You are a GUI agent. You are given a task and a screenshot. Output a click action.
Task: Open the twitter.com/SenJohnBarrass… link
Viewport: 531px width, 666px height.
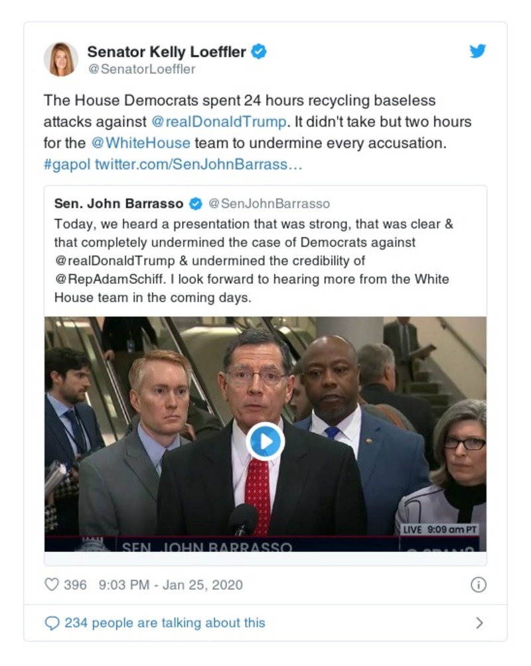coord(198,164)
